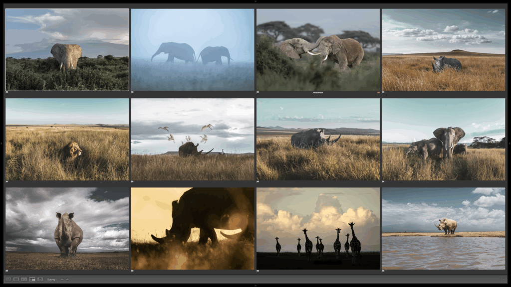This screenshot has height=287, width=511.
Task: Switch to Loupe view in the toolbar
Action: click(16, 280)
